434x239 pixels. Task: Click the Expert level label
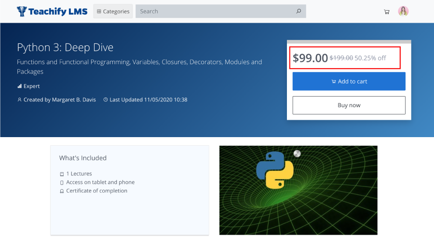pyautogui.click(x=31, y=86)
